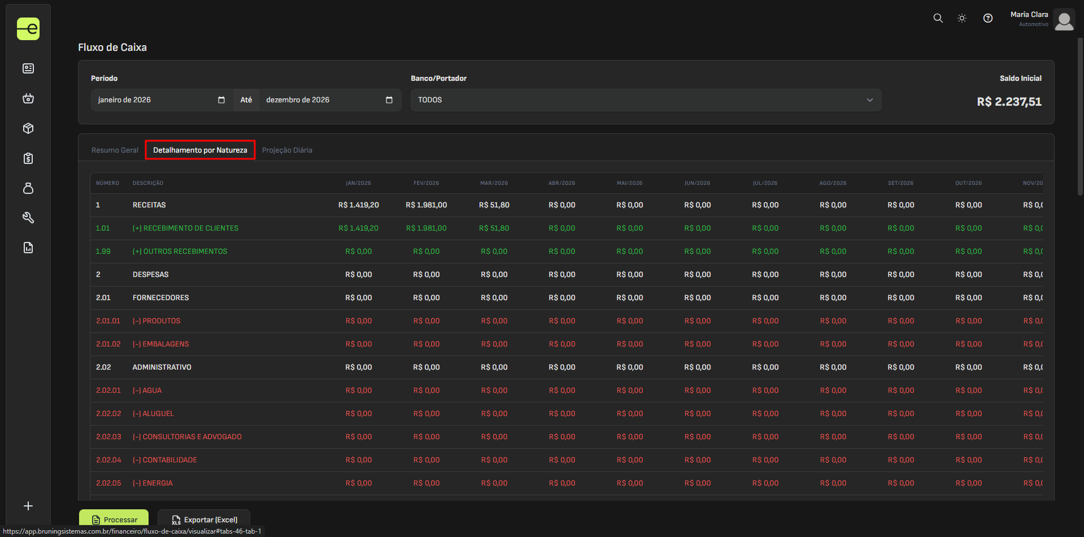Click the Exportar (Excel) button
Screen dimensions: 1084x537
click(x=204, y=519)
